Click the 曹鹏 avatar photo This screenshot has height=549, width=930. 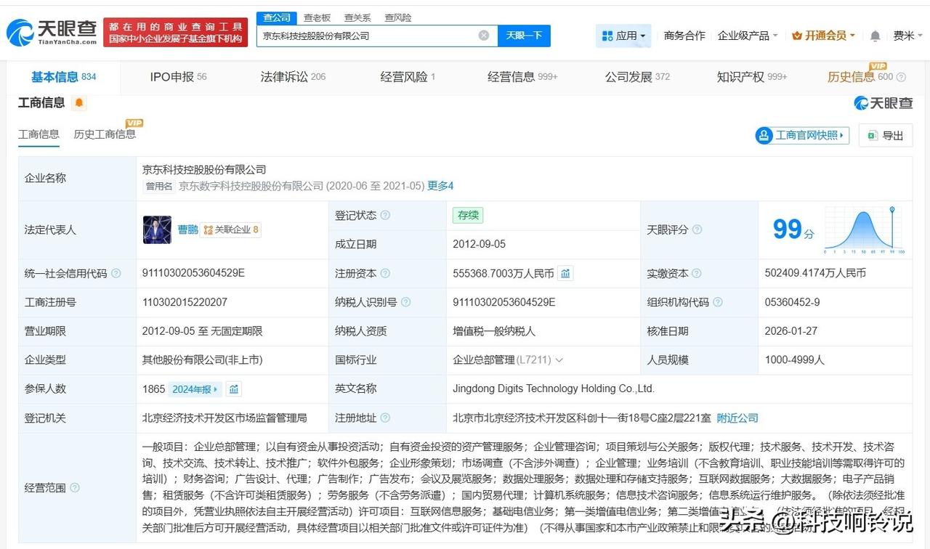pos(157,229)
